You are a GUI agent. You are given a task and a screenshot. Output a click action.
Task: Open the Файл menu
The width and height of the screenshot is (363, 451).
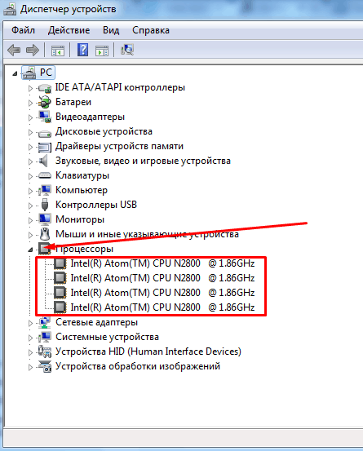click(x=23, y=30)
